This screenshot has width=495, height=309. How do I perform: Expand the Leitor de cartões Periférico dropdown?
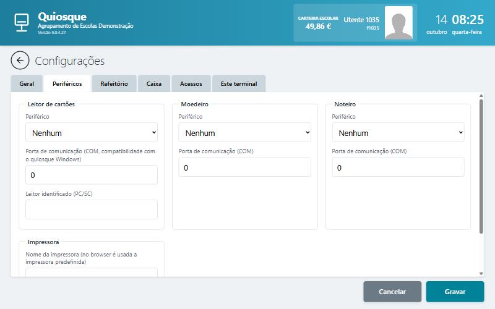(x=92, y=132)
